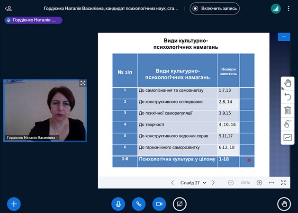Open the connection status indicator
The height and width of the screenshot is (213, 298).
click(275, 9)
